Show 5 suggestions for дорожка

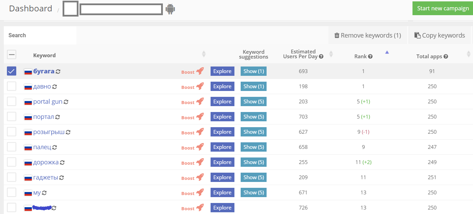[x=253, y=162]
